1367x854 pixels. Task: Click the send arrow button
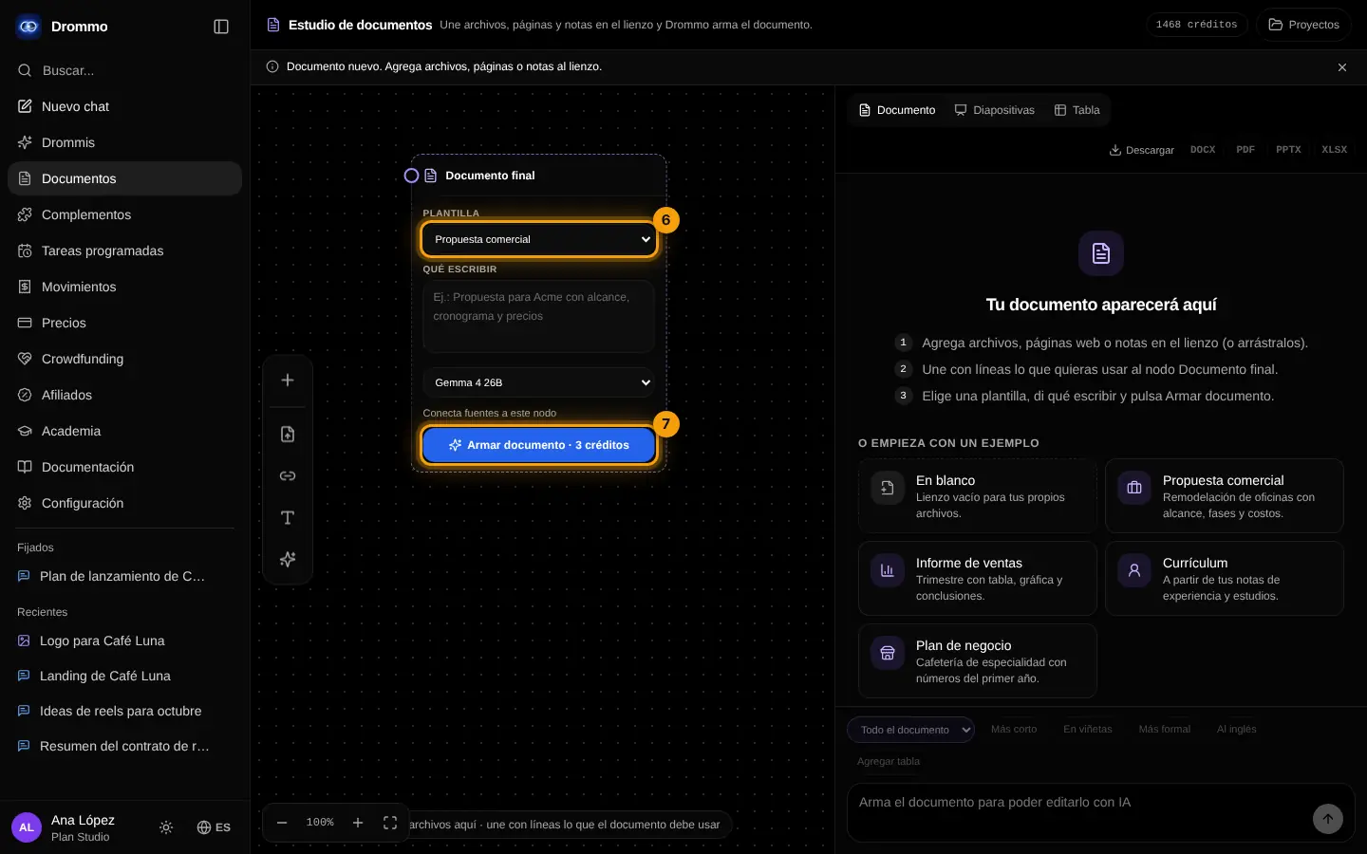(x=1328, y=819)
